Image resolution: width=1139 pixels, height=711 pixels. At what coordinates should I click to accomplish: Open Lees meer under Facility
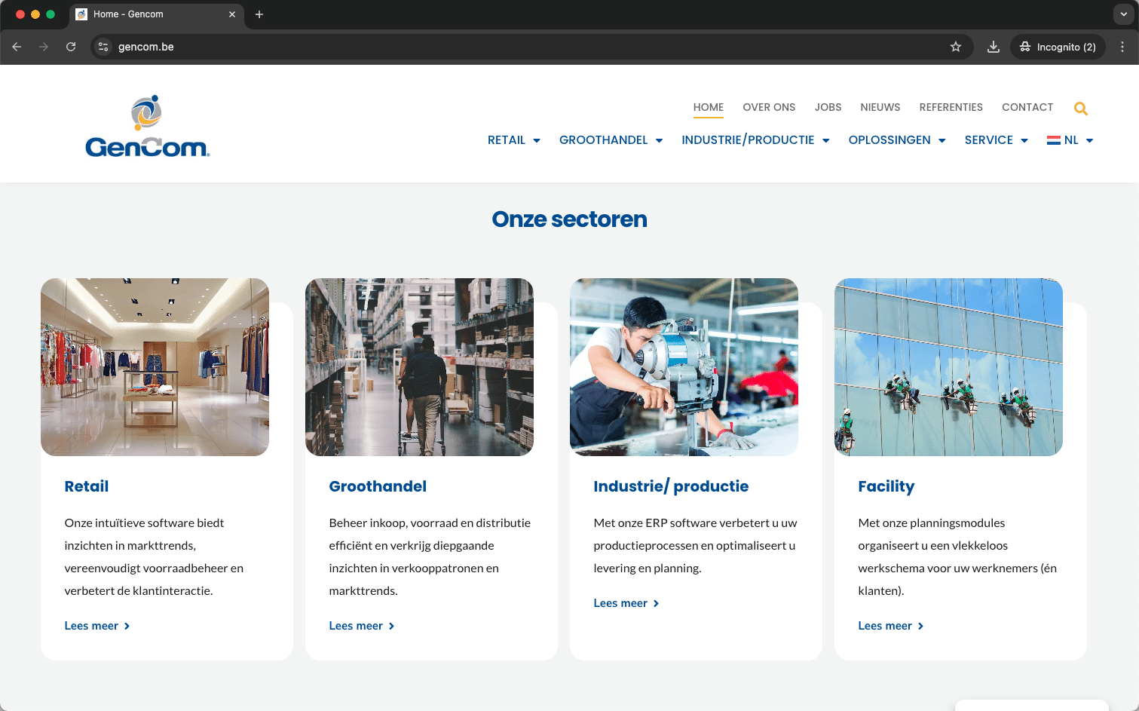click(x=885, y=625)
